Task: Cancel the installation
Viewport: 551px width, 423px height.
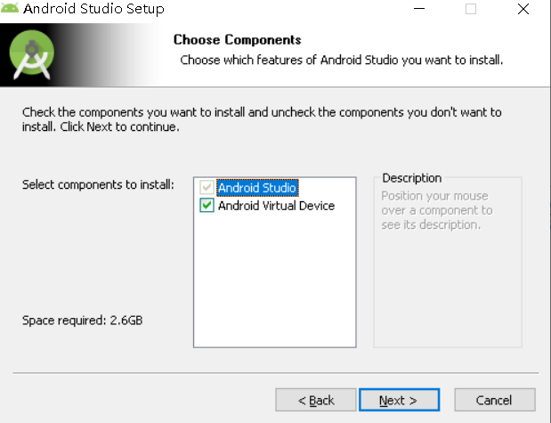Action: 494,400
